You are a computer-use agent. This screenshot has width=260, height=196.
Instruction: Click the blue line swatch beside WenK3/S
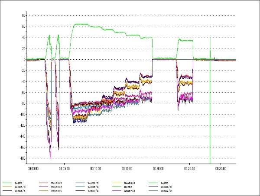tap(80, 183)
